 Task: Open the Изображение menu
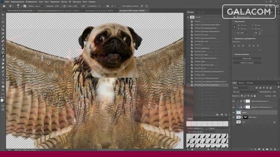(31, 2)
